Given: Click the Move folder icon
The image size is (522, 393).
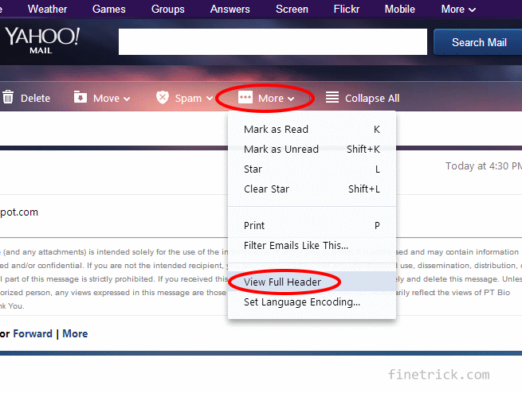Looking at the screenshot, I should coord(80,97).
